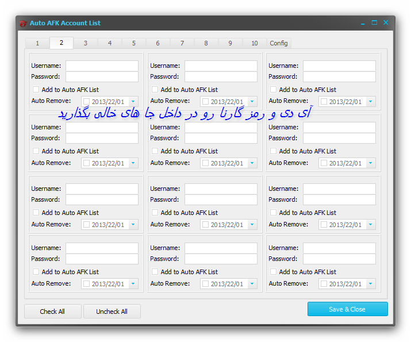
Task: Tick Add to Auto AFK List in top-right box
Action: click(273, 90)
